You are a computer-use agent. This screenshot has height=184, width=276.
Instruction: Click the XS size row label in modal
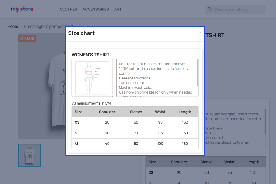click(77, 122)
